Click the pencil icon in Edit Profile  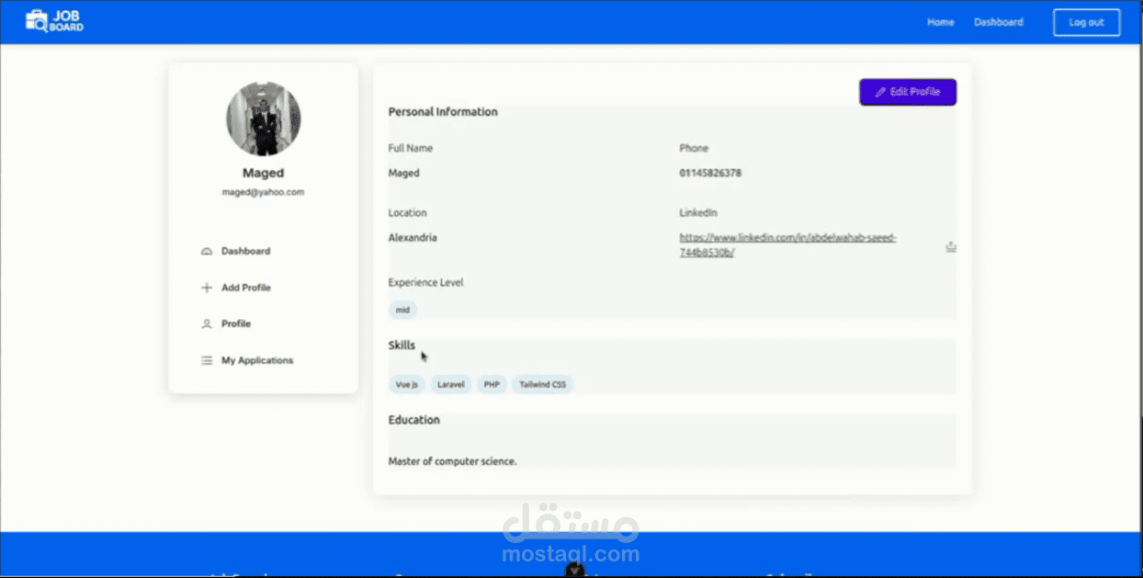(x=880, y=92)
